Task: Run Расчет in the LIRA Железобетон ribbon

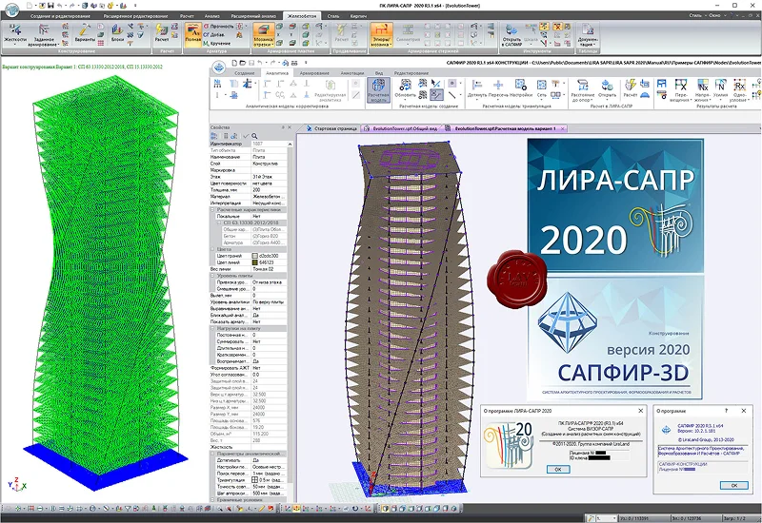Action: (162, 33)
